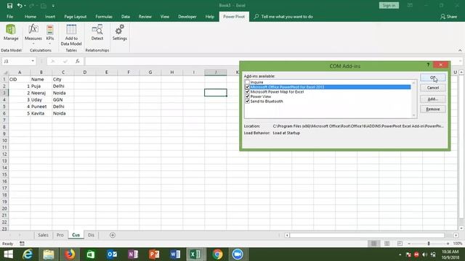Adjust the zoom slider handle
This screenshot has width=465, height=261.
click(x=429, y=244)
